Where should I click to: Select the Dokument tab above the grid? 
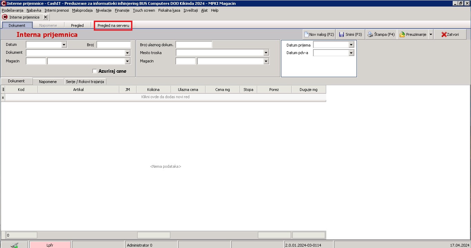pos(17,81)
